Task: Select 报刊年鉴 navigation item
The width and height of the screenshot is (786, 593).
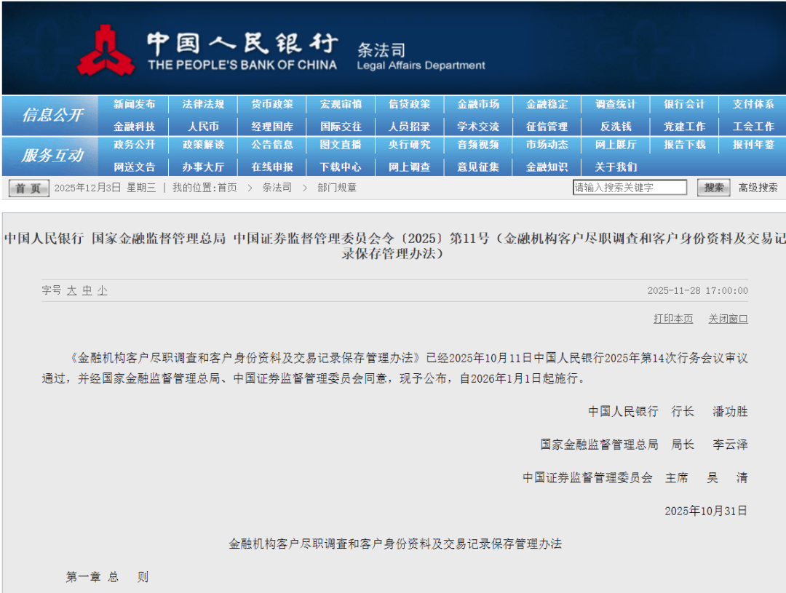Action: click(753, 145)
